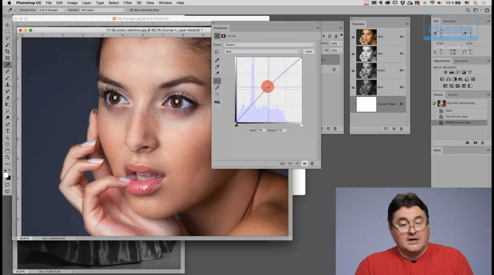Select the Pen tool
The width and height of the screenshot is (494, 275).
[x=8, y=124]
